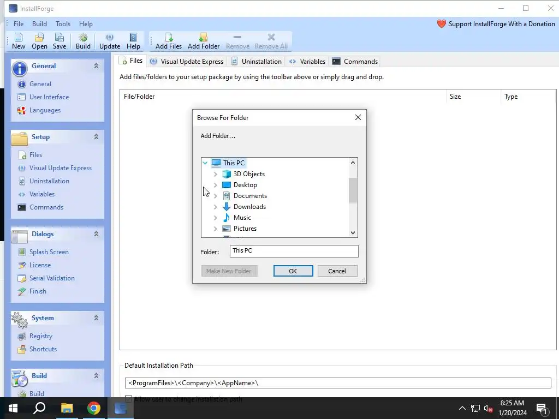
Task: Open the Help menu
Action: coord(86,24)
